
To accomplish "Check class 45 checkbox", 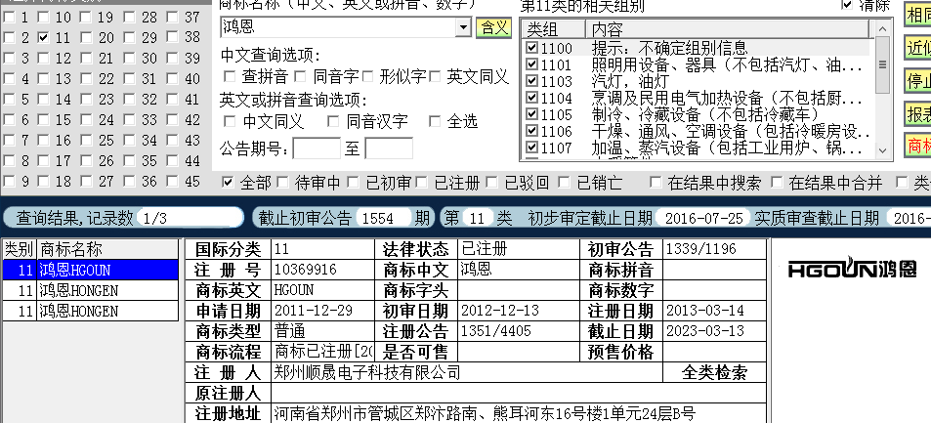I will coord(172,181).
